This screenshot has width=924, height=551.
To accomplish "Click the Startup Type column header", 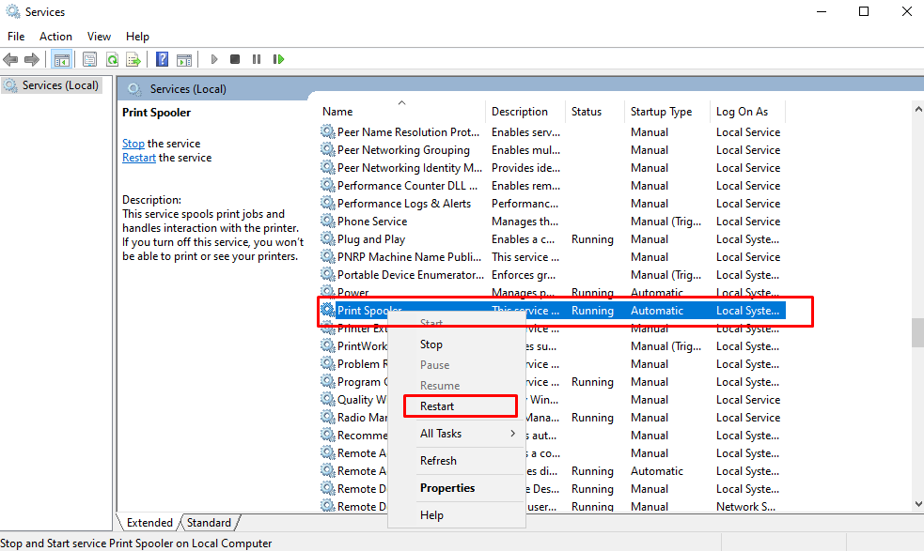I will (661, 111).
